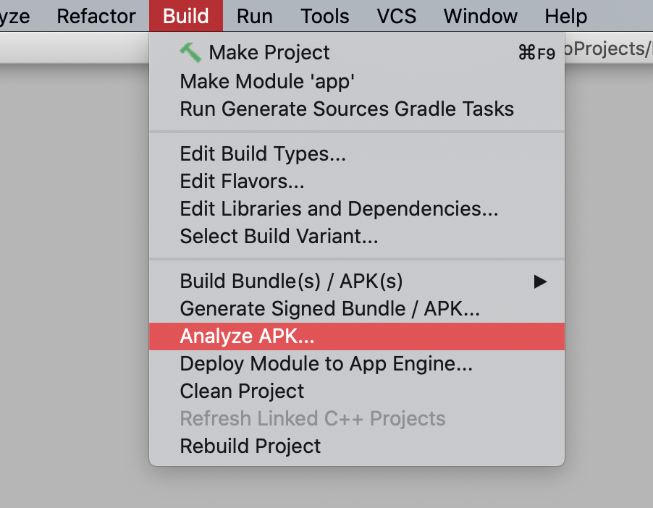Expand the Build Bundle(s) / APK(s) submenu arrow

540,281
